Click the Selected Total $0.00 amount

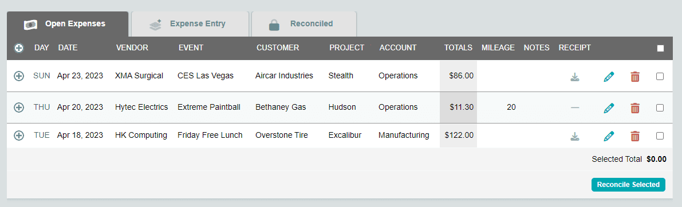tap(656, 160)
